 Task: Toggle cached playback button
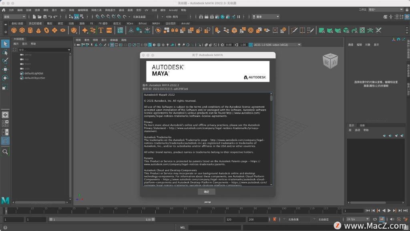[x=382, y=219]
